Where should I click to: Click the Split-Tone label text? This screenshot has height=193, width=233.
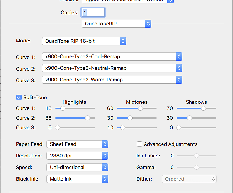coord(35,97)
